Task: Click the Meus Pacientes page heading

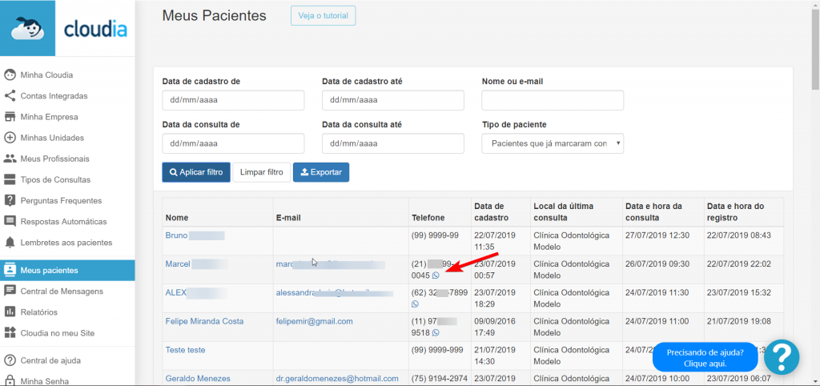Action: [x=214, y=16]
